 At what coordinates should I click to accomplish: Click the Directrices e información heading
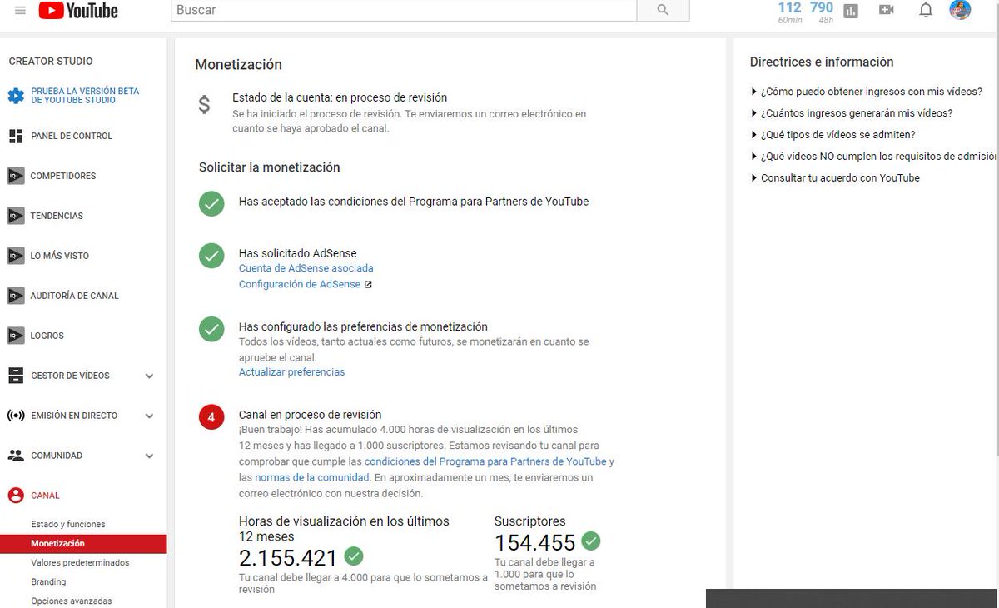pos(822,62)
